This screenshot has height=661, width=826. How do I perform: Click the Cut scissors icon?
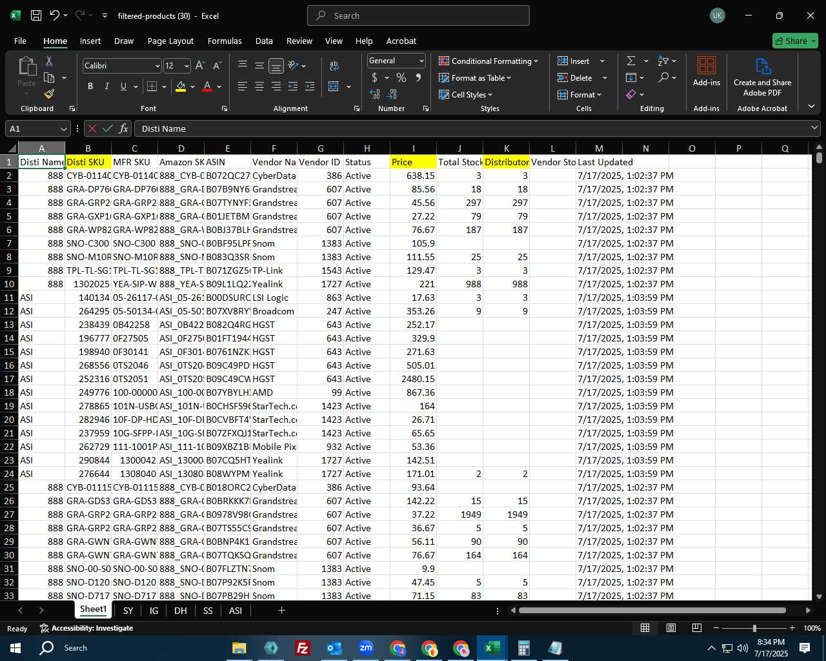pyautogui.click(x=49, y=61)
